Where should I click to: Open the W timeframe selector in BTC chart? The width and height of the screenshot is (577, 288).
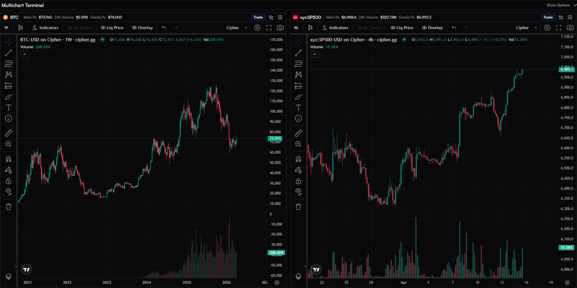click(6, 27)
